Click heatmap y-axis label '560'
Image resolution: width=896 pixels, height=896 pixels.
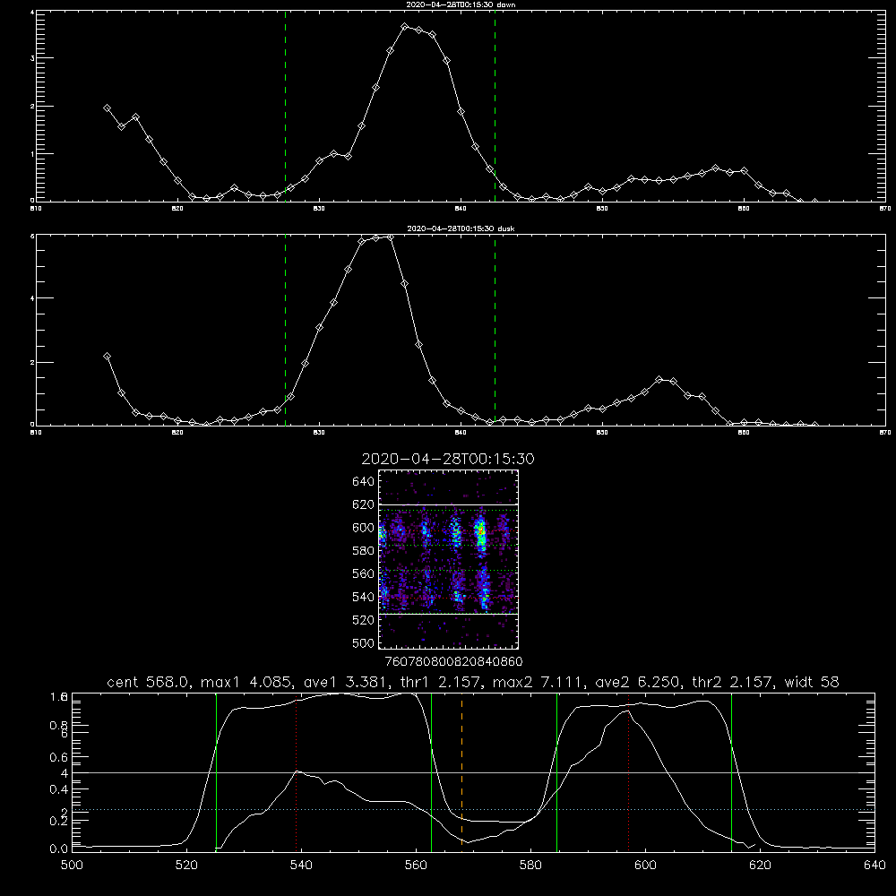click(x=363, y=573)
